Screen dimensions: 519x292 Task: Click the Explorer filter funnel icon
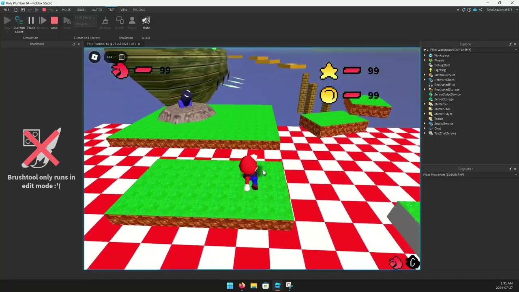[x=425, y=50]
